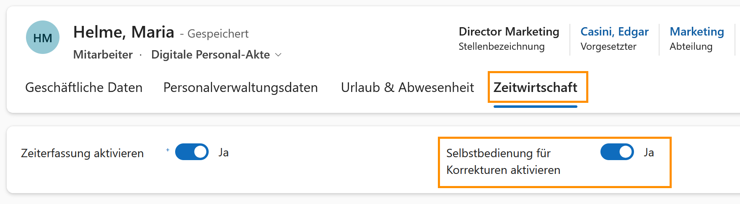Open the Casini, Edgar supervisor link

614,32
